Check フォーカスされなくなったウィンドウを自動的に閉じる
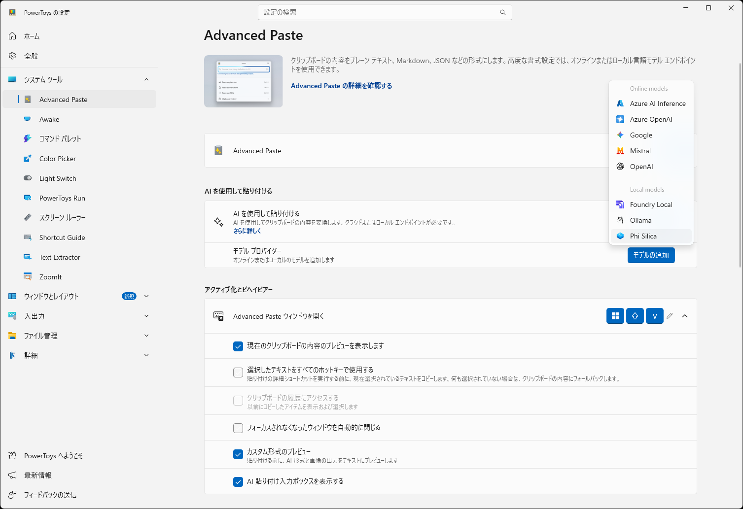 [238, 428]
